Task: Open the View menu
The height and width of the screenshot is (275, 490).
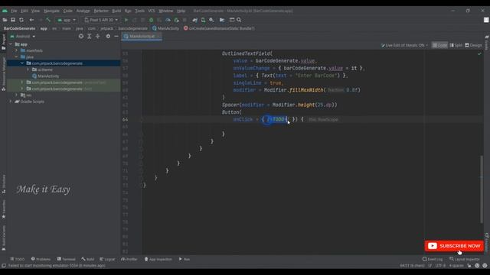Action: [35, 11]
